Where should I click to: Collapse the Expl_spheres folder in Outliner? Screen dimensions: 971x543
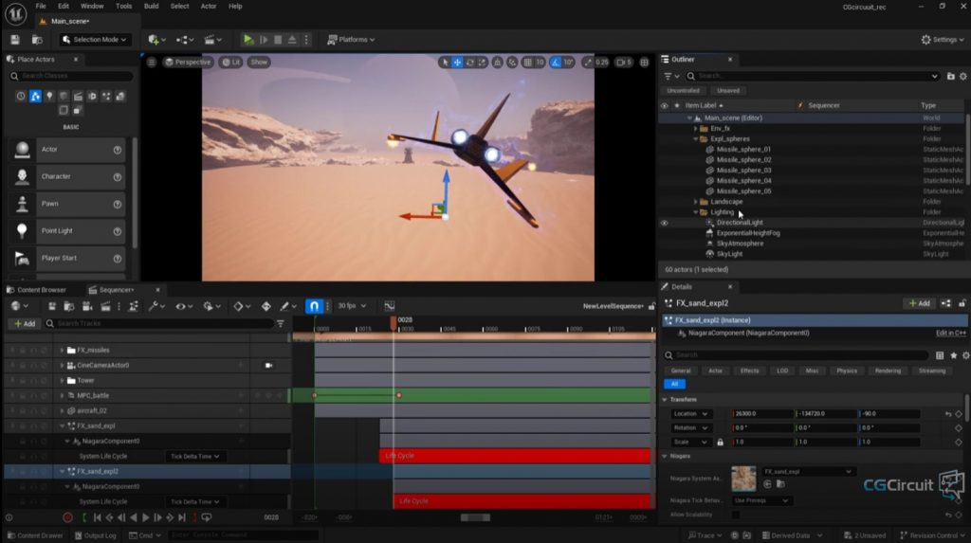pyautogui.click(x=696, y=139)
